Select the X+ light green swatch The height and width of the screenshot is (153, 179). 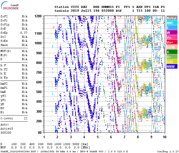tap(172, 57)
